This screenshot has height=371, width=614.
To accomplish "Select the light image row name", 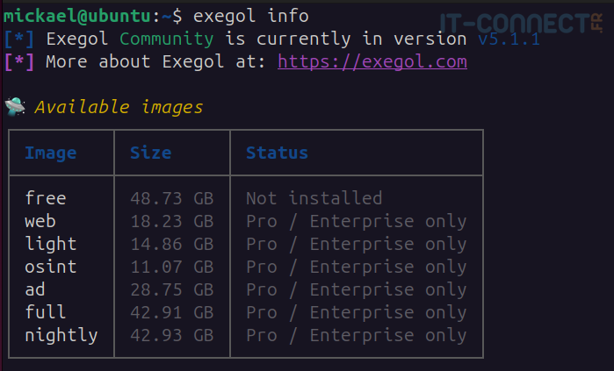I will pyautogui.click(x=50, y=244).
